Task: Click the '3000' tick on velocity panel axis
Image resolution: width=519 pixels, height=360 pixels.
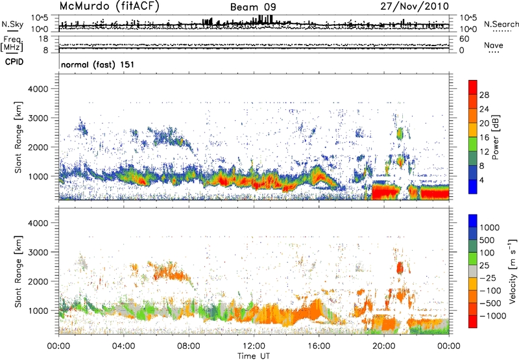Action: pyautogui.click(x=38, y=252)
